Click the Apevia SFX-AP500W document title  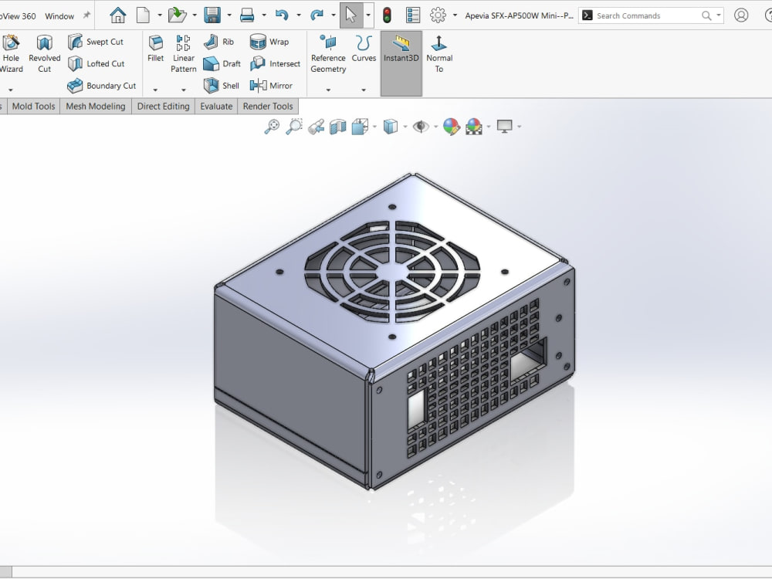(x=520, y=15)
